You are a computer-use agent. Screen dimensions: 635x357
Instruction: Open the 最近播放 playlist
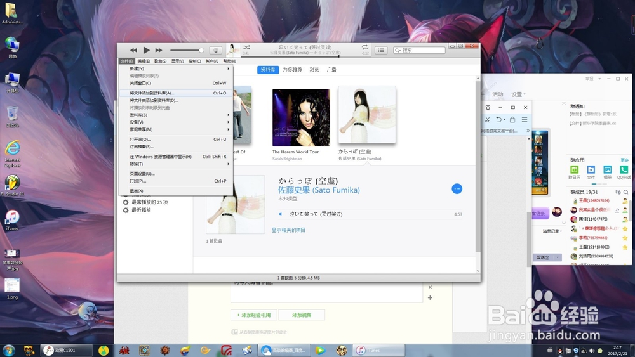[141, 211]
